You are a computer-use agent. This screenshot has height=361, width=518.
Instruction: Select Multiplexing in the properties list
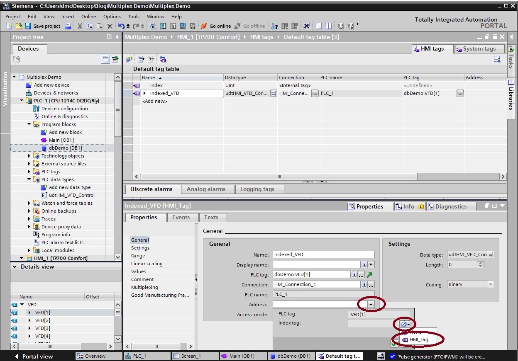144,287
